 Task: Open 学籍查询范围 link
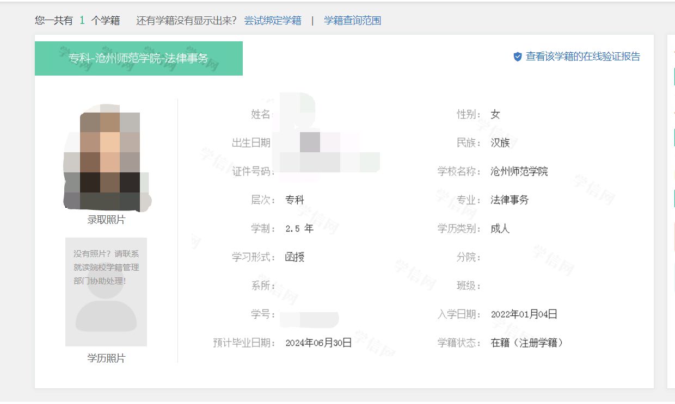(x=353, y=21)
